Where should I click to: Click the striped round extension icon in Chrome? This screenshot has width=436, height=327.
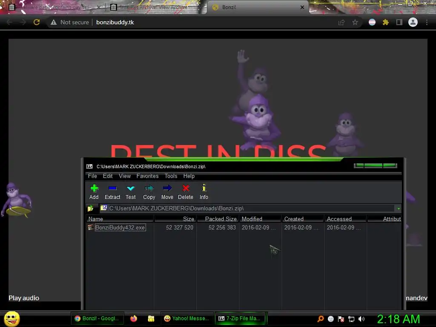point(372,22)
